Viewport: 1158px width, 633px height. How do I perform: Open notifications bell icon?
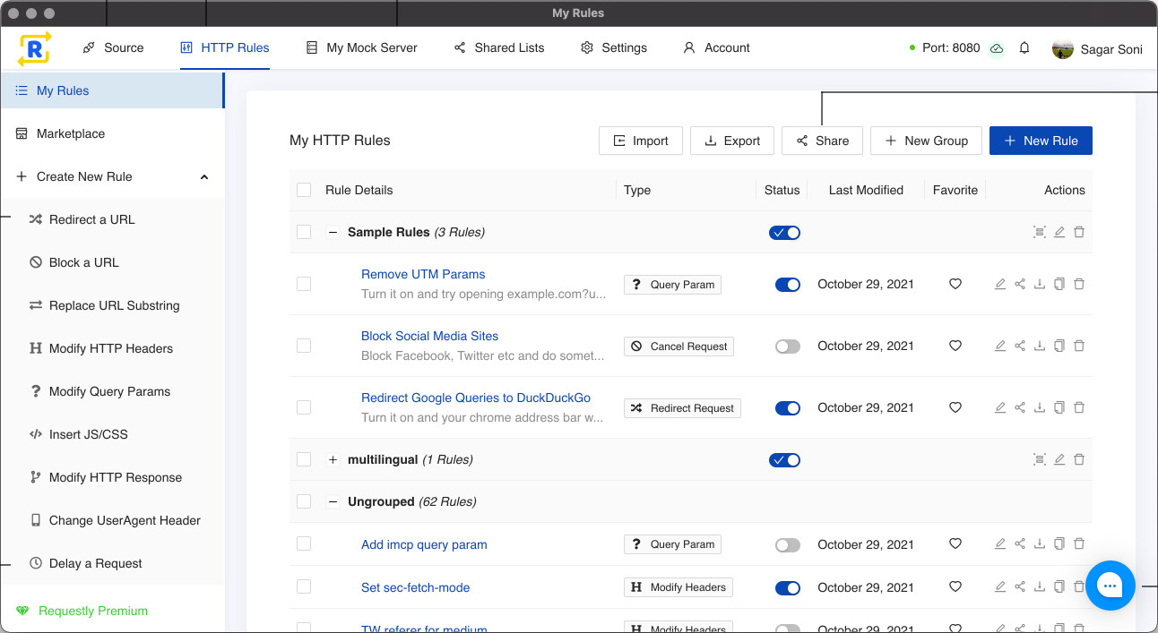click(x=1024, y=48)
